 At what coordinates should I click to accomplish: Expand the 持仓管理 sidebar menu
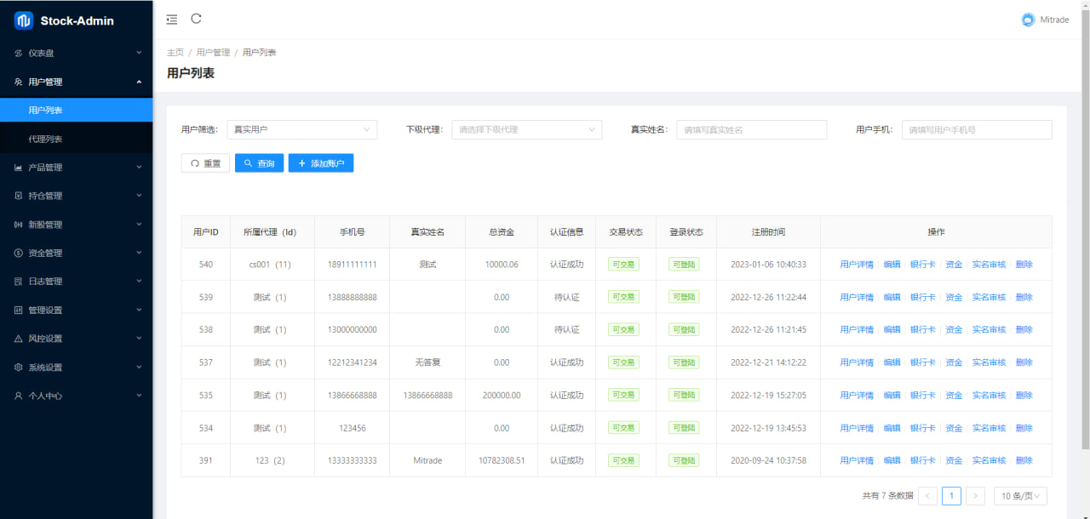pos(77,196)
